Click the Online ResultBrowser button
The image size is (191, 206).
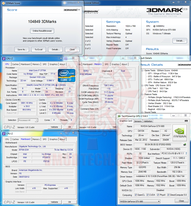(x=42, y=31)
